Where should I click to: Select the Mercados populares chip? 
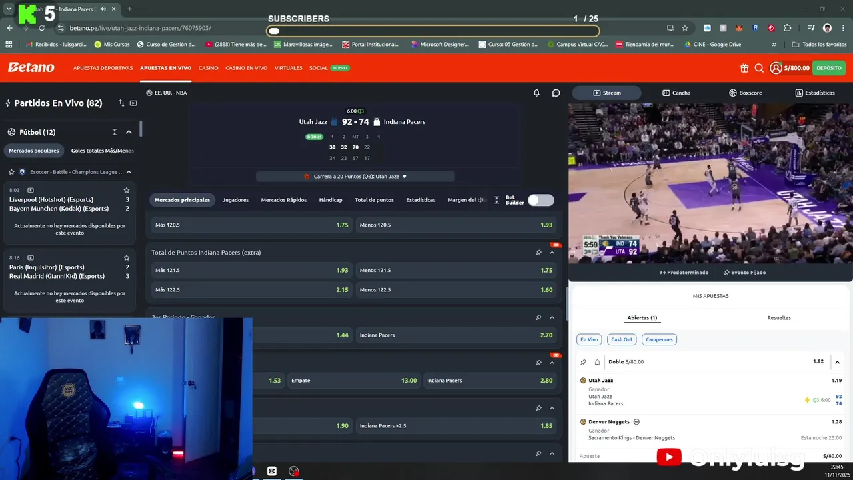34,151
